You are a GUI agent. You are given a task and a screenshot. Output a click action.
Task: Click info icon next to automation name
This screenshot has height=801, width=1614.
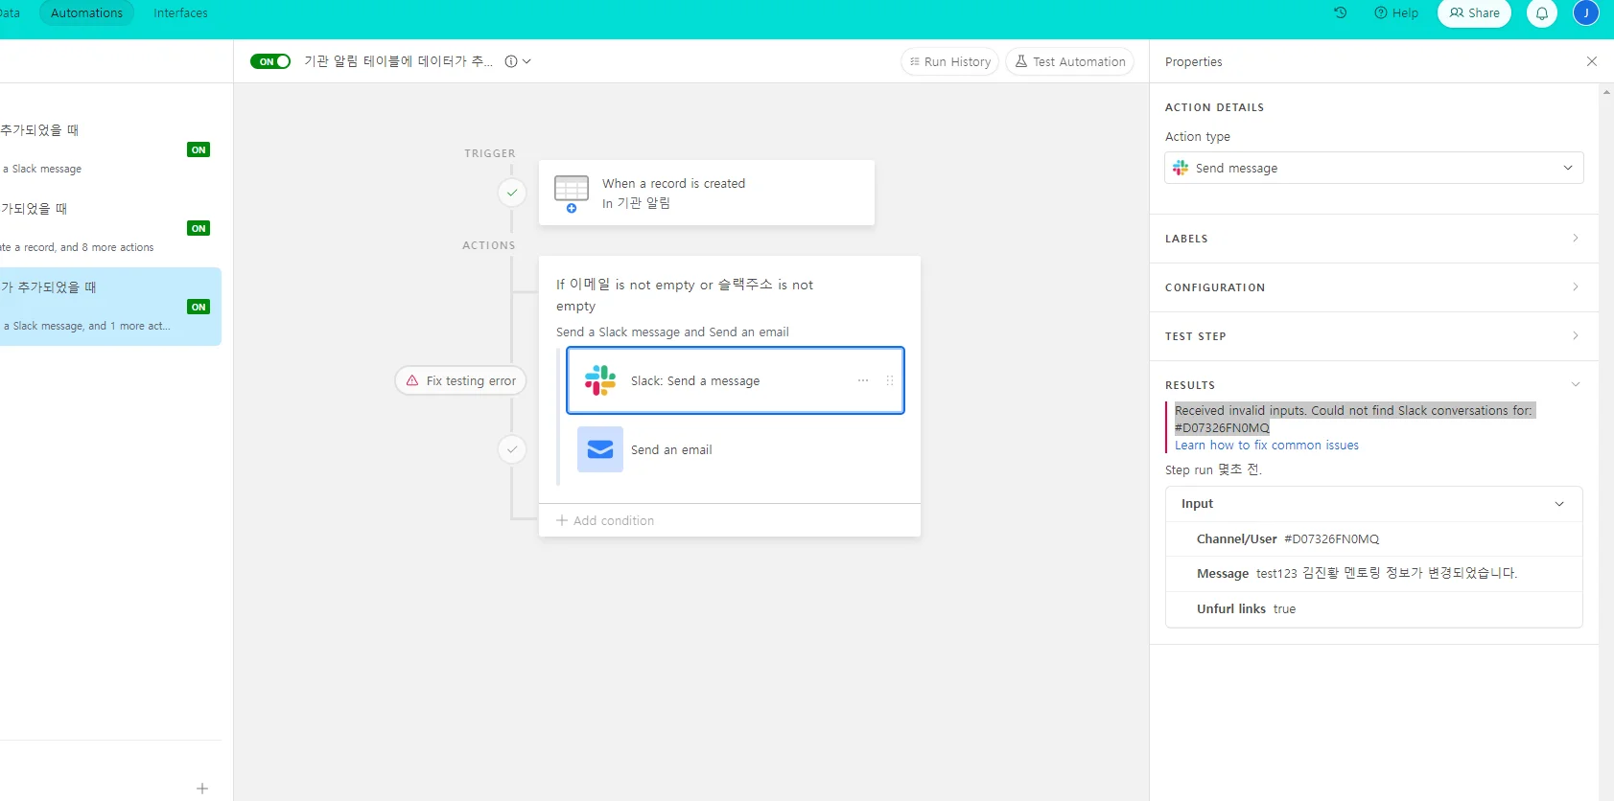click(x=511, y=61)
